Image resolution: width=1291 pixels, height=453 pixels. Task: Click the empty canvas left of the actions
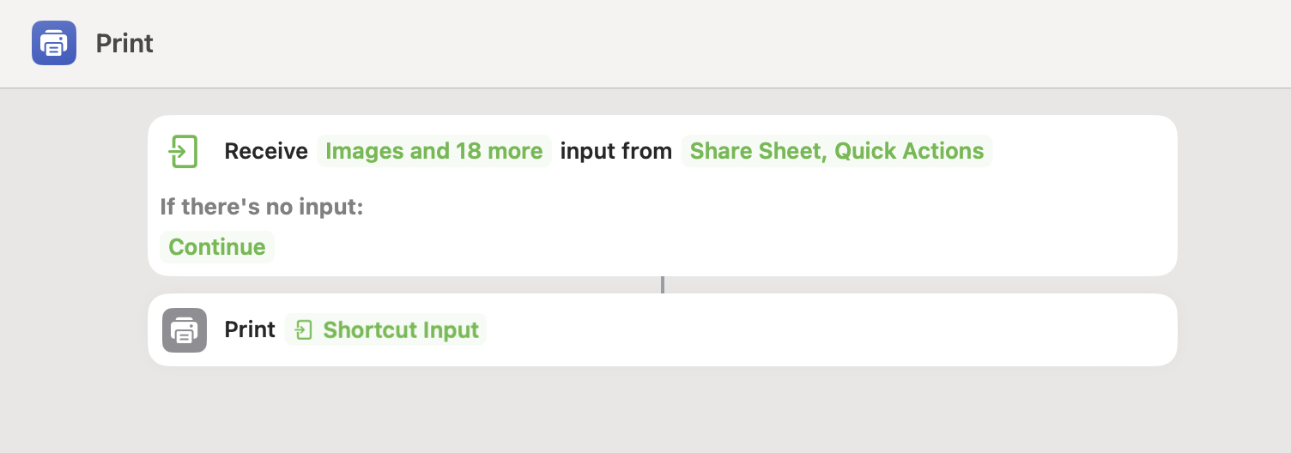point(73,257)
